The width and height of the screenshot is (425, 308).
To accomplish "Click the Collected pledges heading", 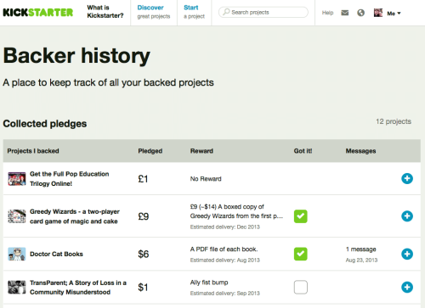I will point(45,124).
